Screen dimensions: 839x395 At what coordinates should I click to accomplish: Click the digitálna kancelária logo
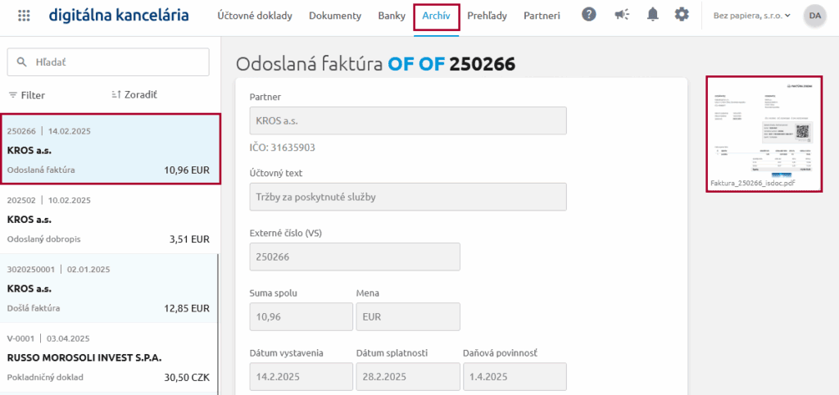point(119,16)
